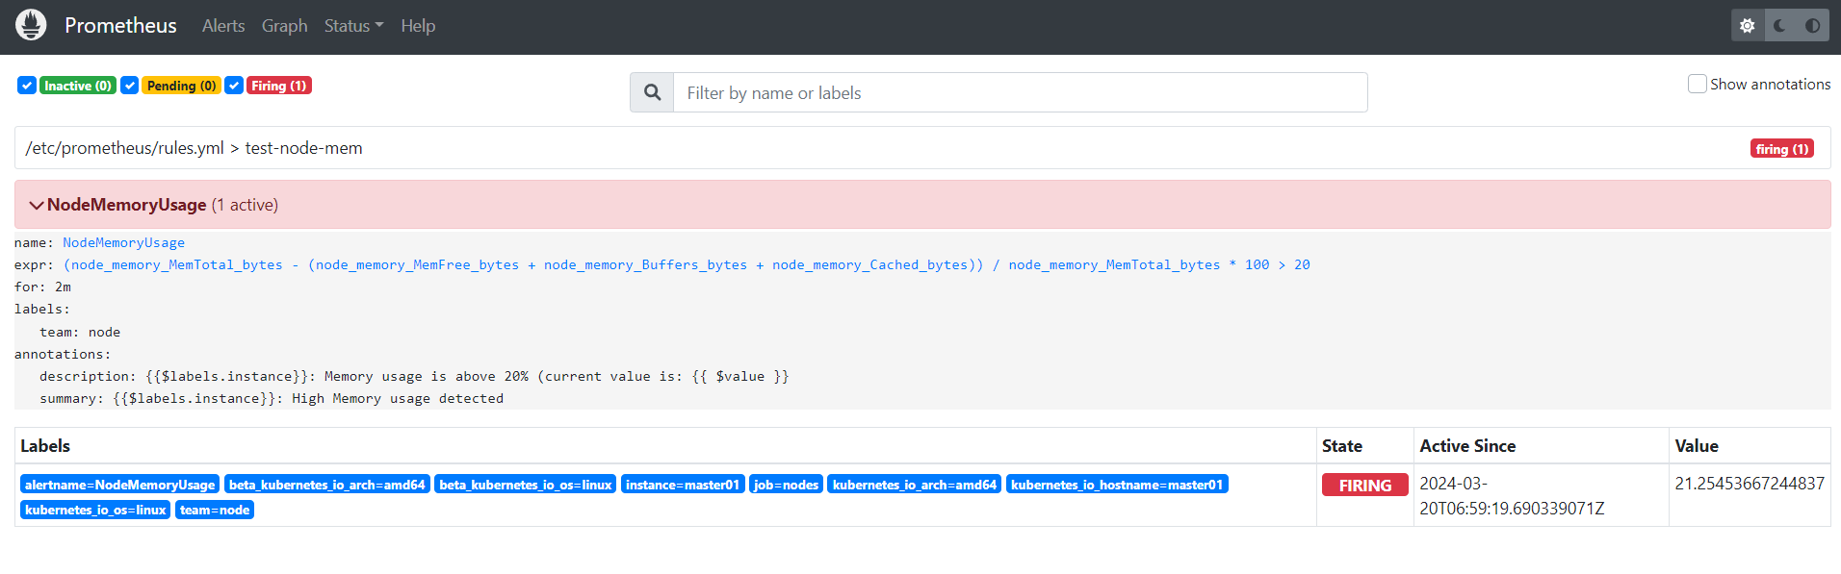Uncheck the Firing alerts checkbox

point(234,86)
